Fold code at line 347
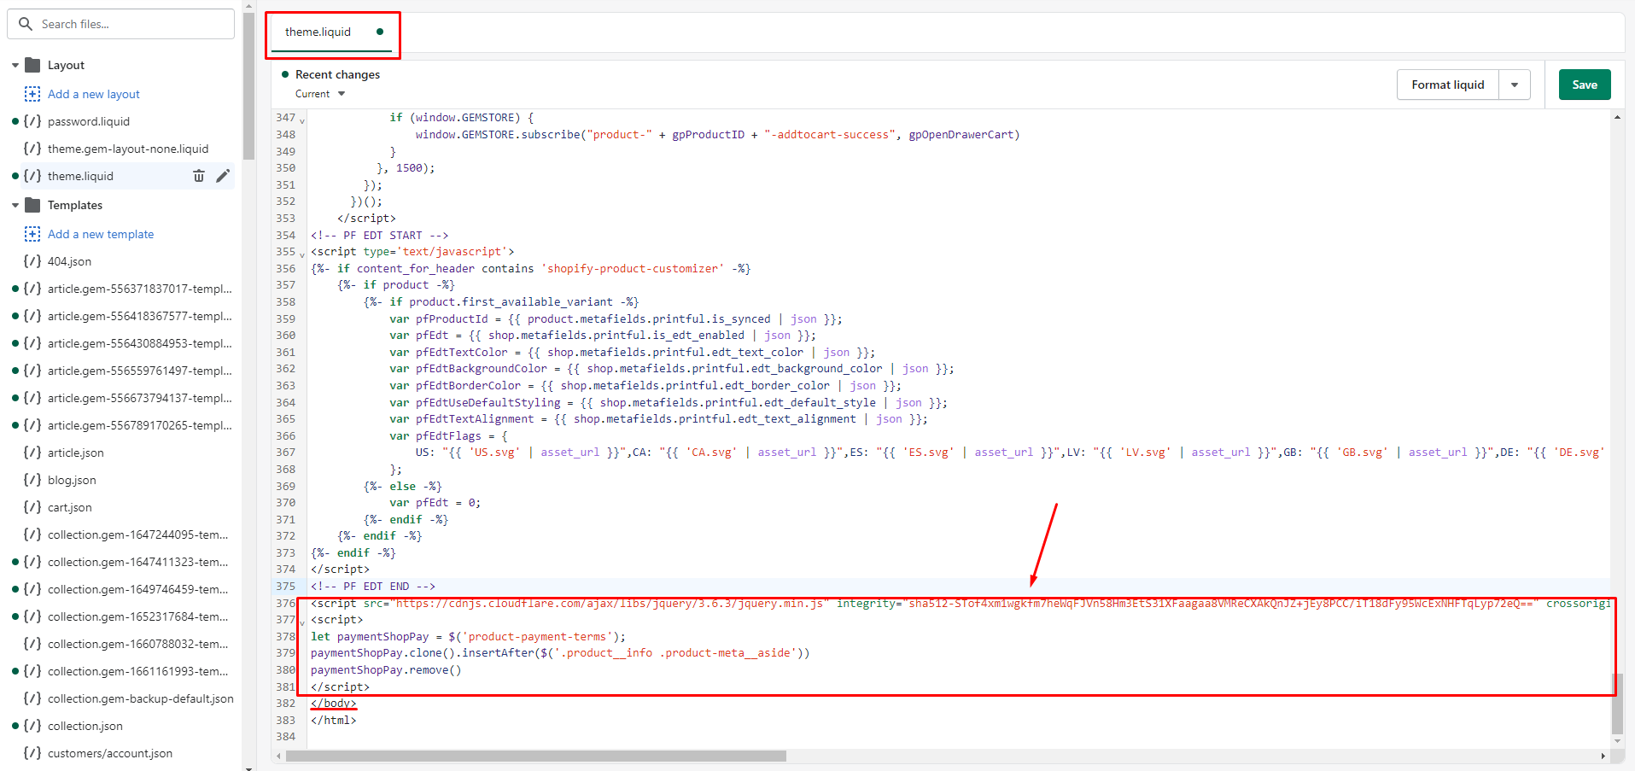 [302, 120]
